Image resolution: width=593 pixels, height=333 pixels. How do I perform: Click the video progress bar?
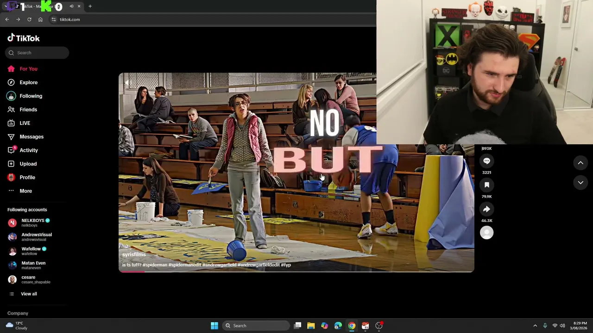coord(296,271)
